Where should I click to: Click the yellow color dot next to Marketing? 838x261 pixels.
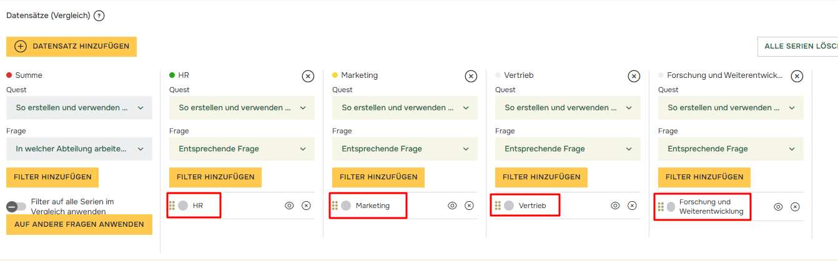(x=335, y=75)
